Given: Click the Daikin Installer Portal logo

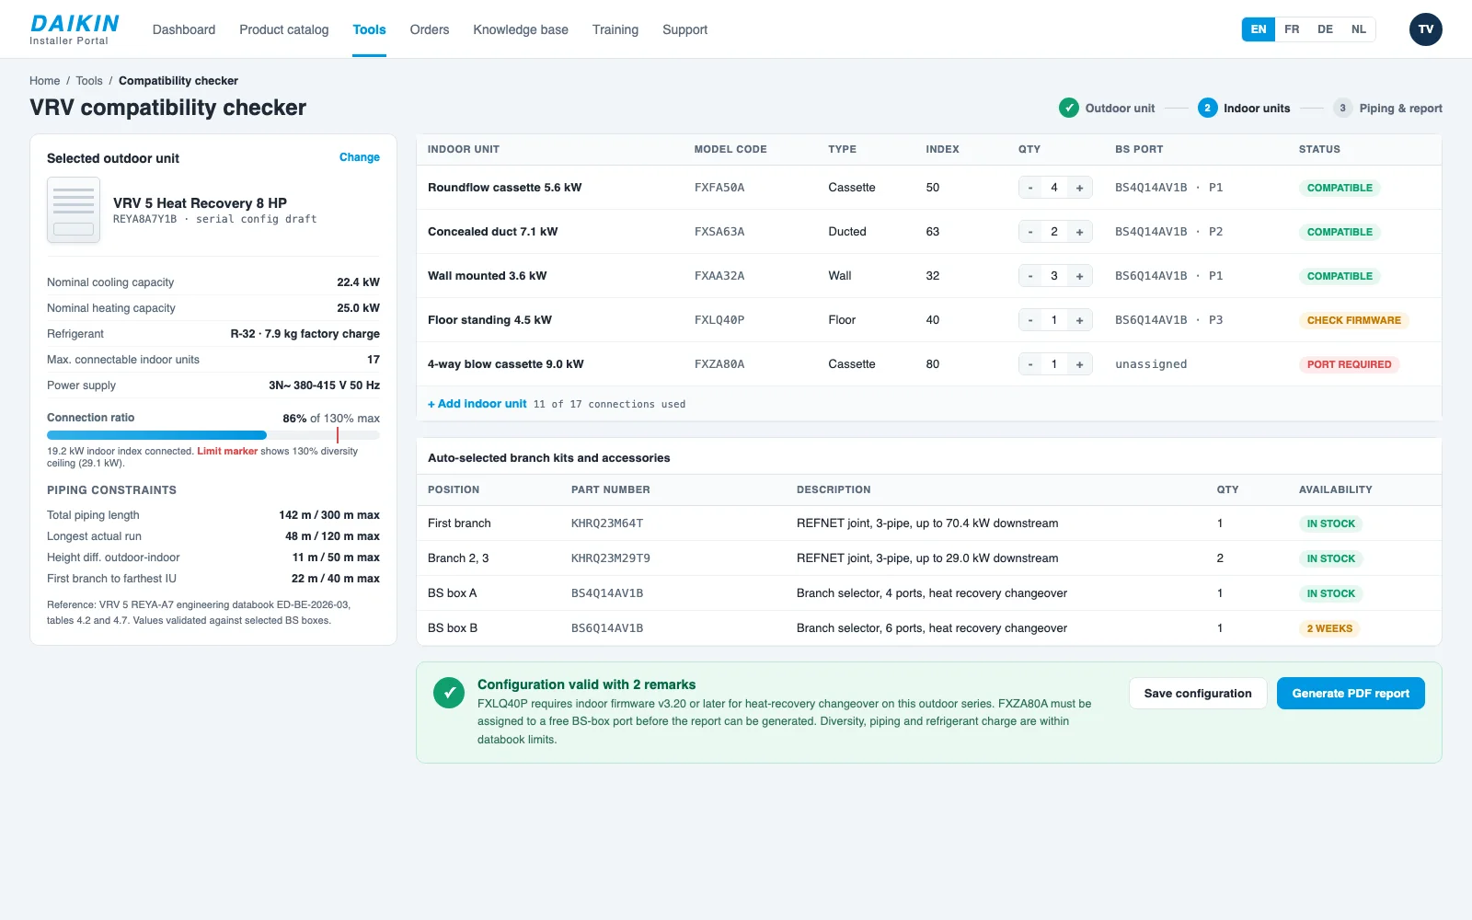Looking at the screenshot, I should pyautogui.click(x=75, y=29).
